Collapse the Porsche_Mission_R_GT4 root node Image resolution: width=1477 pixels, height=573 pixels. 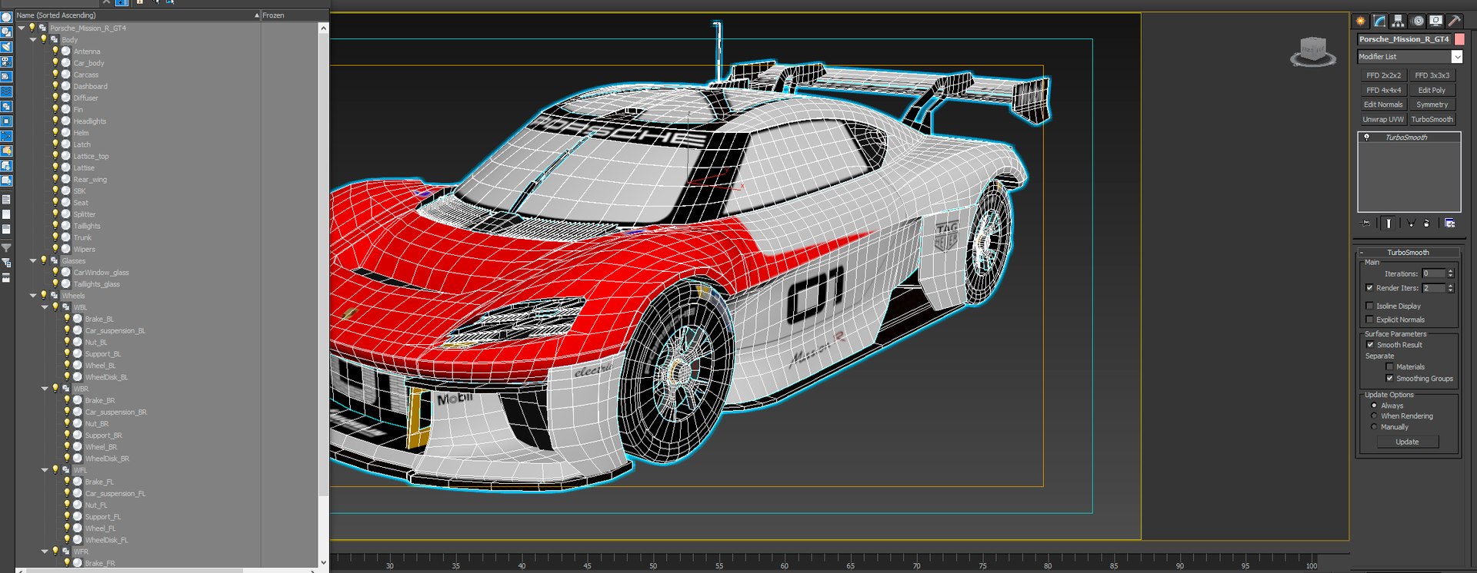(22, 28)
